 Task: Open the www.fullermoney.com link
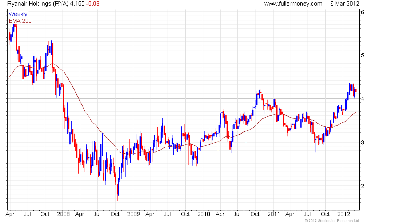point(293,4)
